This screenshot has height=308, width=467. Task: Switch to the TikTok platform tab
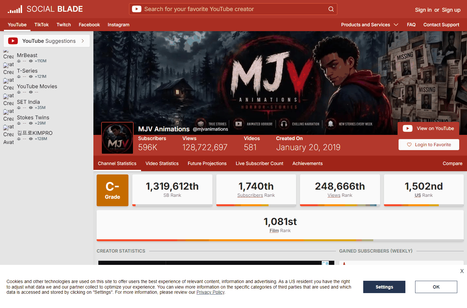(x=42, y=25)
